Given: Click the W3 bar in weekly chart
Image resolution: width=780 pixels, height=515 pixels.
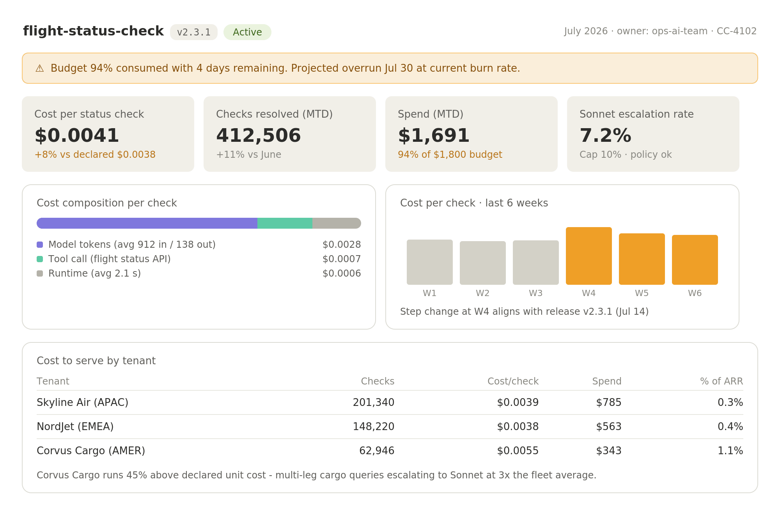Looking at the screenshot, I should point(536,263).
